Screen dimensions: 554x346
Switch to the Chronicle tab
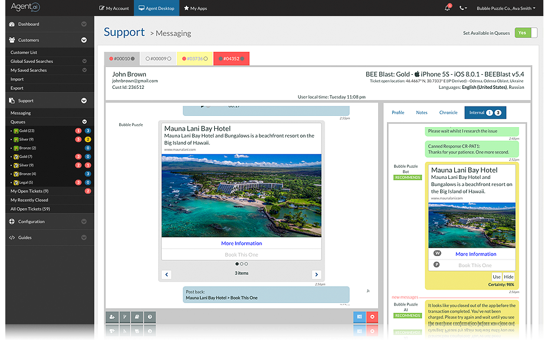[x=448, y=113]
